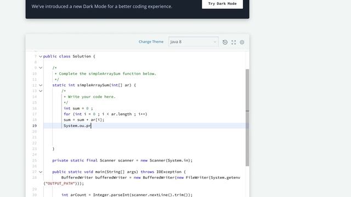Image resolution: width=351 pixels, height=197 pixels.
Task: Click 'sum = sum + ar[i];' line
Action: (84, 120)
